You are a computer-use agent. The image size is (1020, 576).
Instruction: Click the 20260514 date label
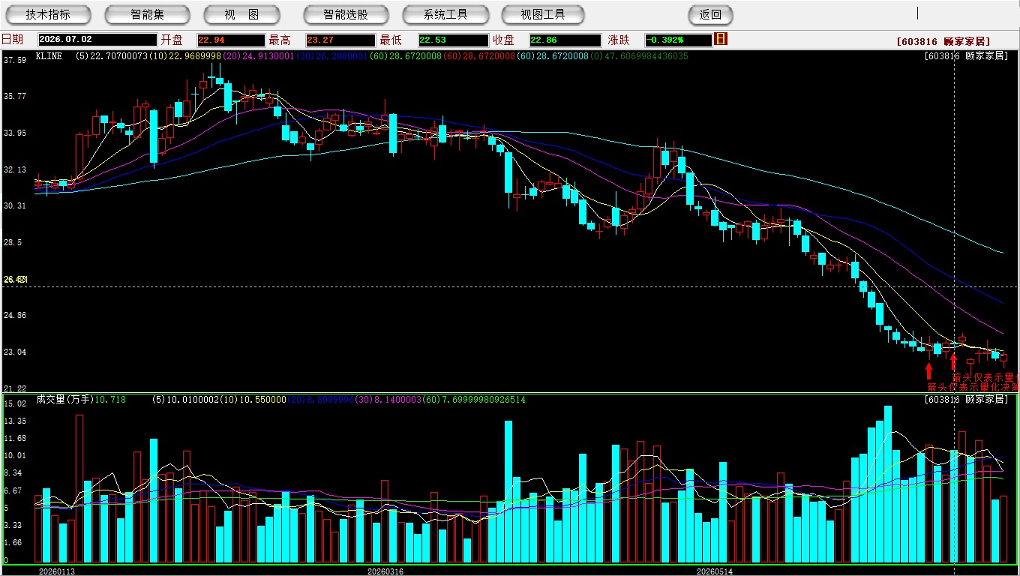[714, 571]
